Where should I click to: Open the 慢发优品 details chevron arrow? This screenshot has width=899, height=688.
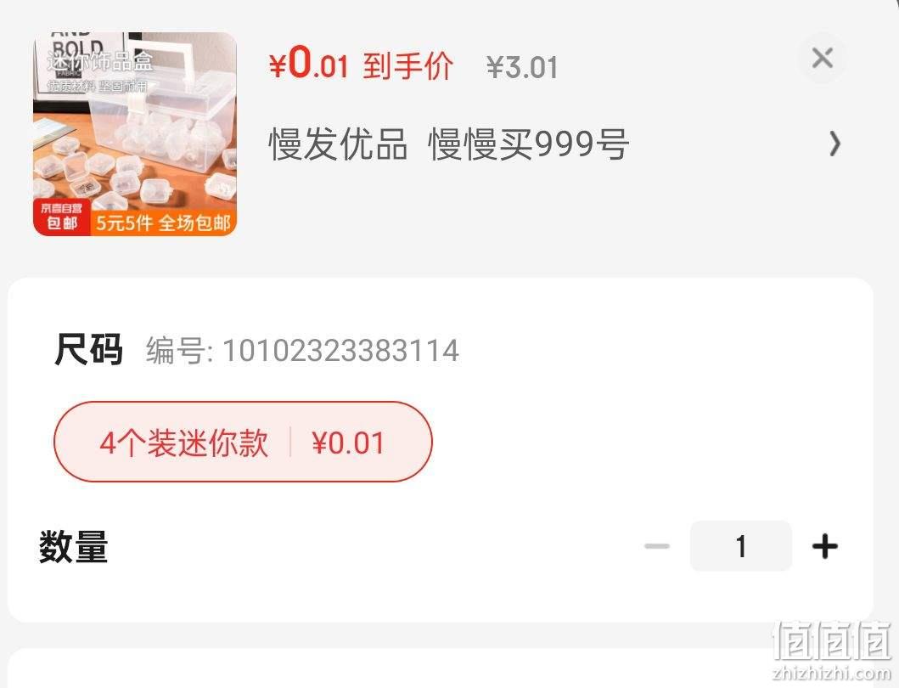834,144
